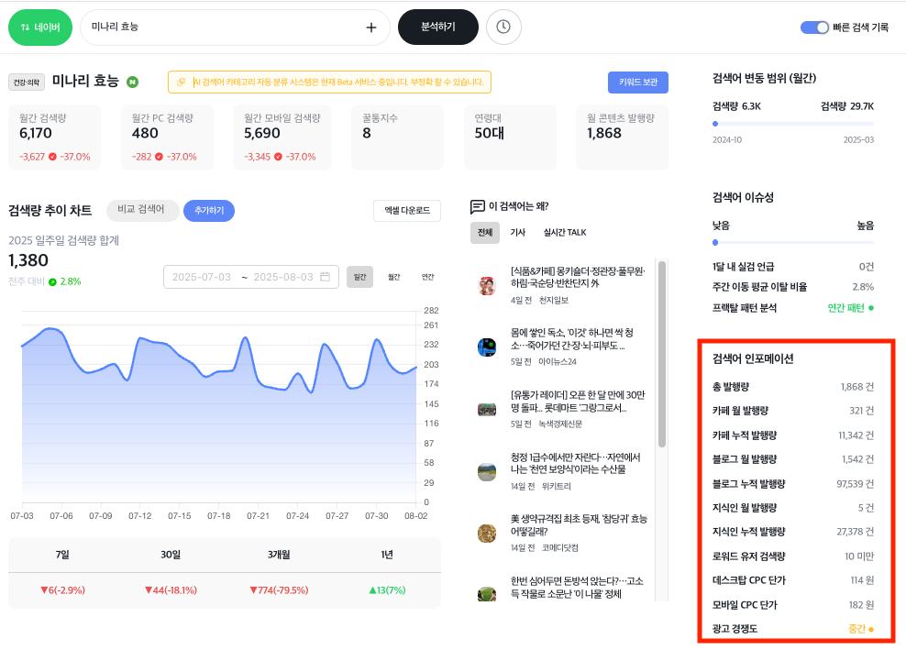
Task: Click the 데스크탑 CPC 단가 114 원 row
Action: (792, 580)
